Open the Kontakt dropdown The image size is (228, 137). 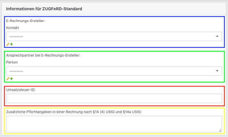pos(114,36)
